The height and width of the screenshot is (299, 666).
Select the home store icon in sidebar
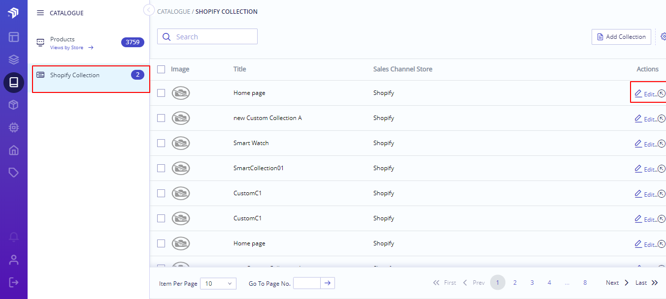pyautogui.click(x=14, y=150)
